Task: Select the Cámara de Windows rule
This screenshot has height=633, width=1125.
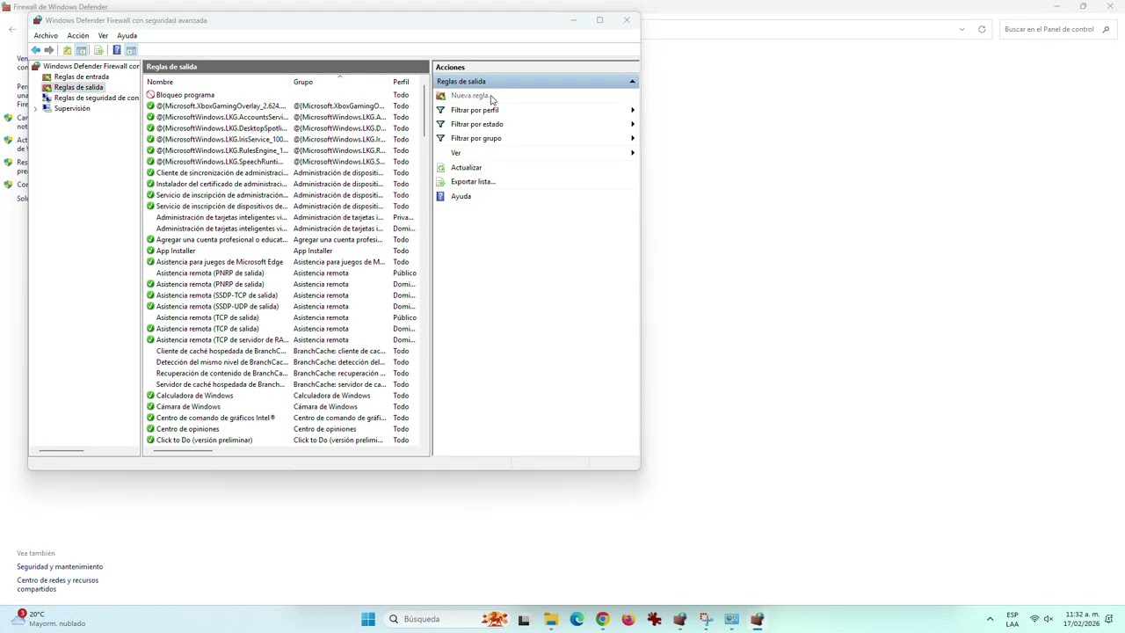Action: [x=283, y=407]
